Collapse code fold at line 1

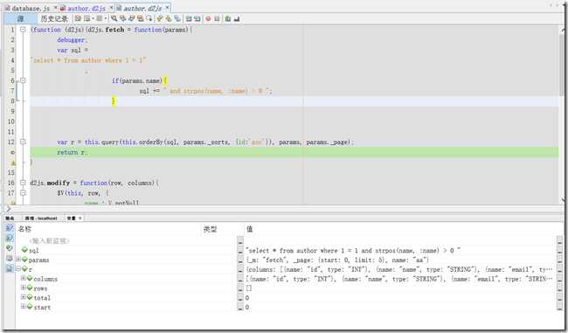23,30
